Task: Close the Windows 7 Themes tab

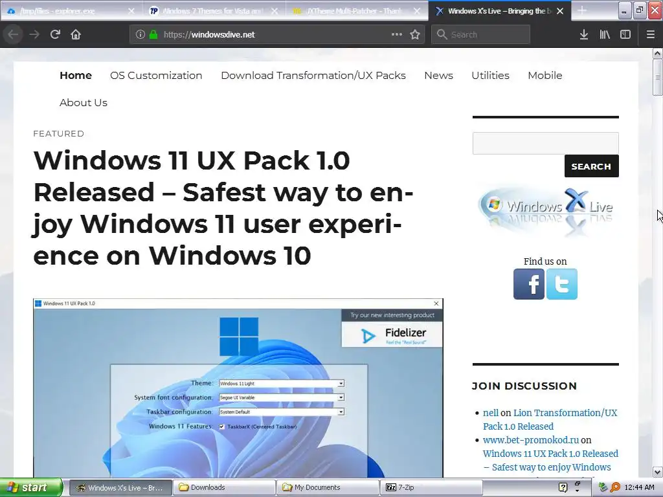Action: tap(275, 11)
